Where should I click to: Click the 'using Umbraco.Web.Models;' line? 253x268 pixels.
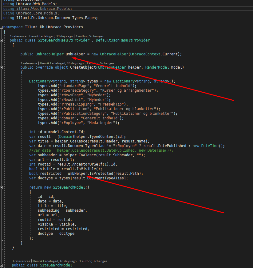[30, 4]
